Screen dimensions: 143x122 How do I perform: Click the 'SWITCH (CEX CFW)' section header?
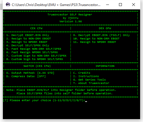(37, 66)
